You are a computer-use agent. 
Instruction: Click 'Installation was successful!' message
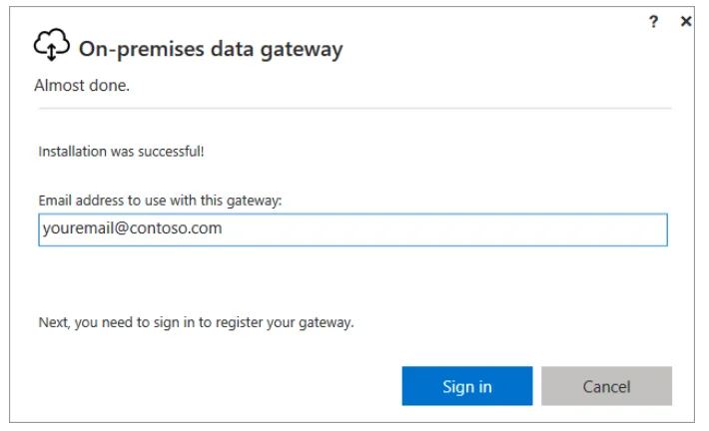point(121,152)
